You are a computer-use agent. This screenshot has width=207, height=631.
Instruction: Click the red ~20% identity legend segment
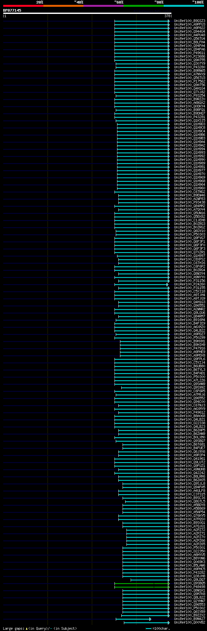23,6
